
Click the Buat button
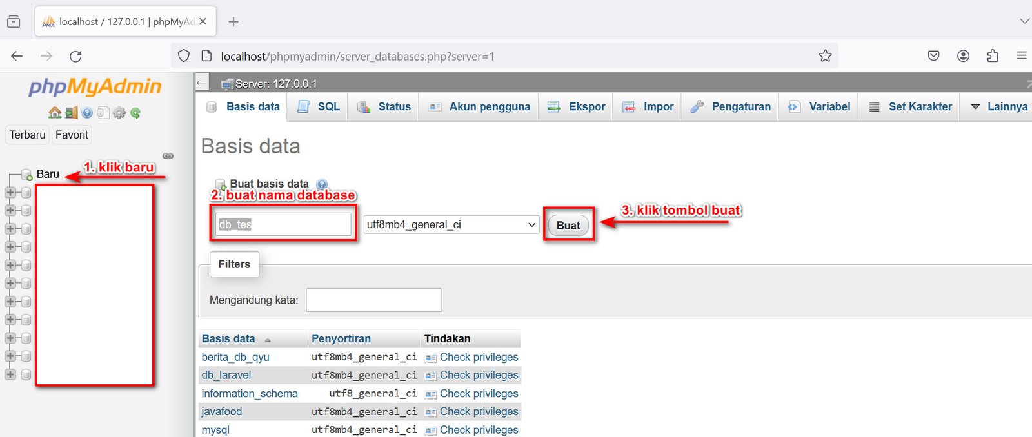point(568,225)
